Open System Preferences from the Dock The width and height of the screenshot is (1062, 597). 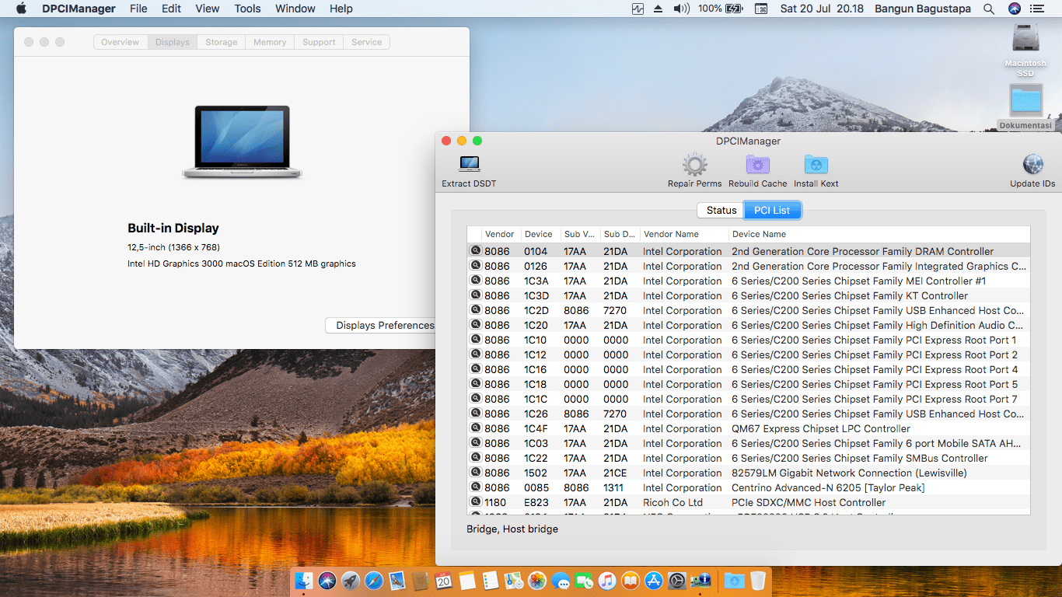coord(677,580)
